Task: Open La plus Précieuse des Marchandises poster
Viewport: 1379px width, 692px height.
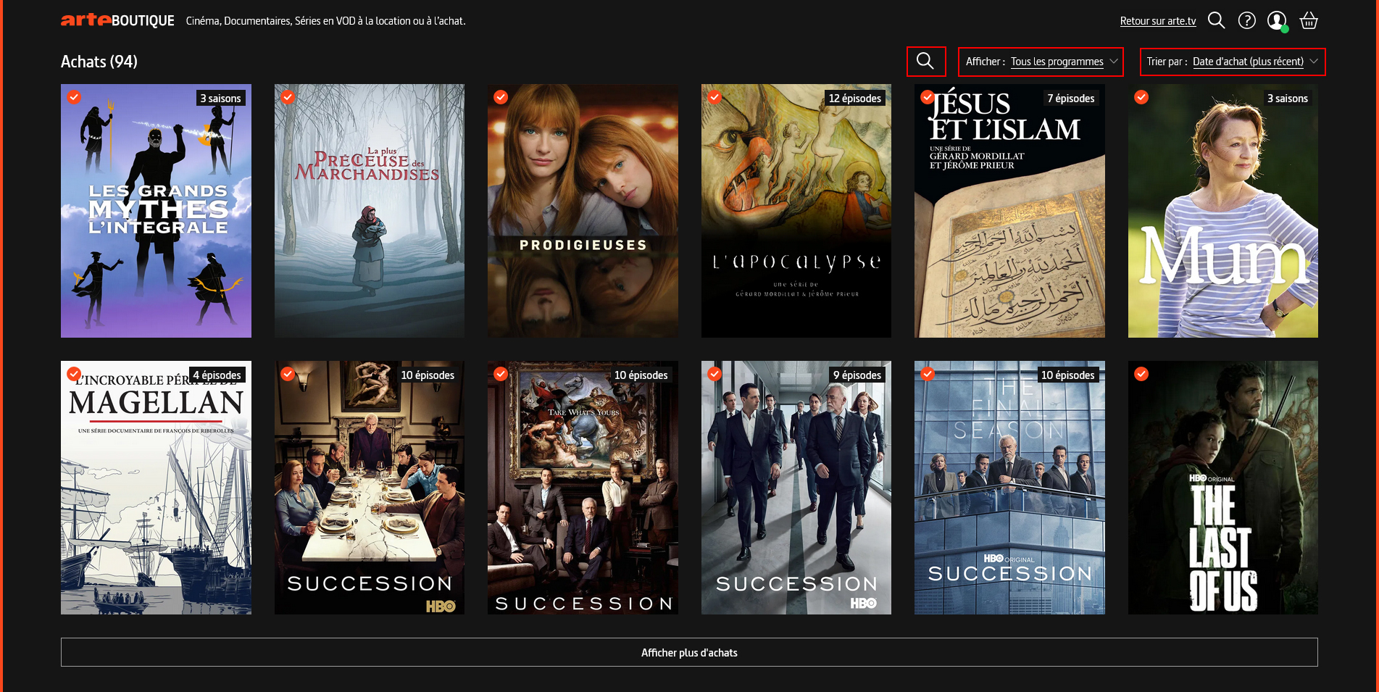Action: coord(370,211)
